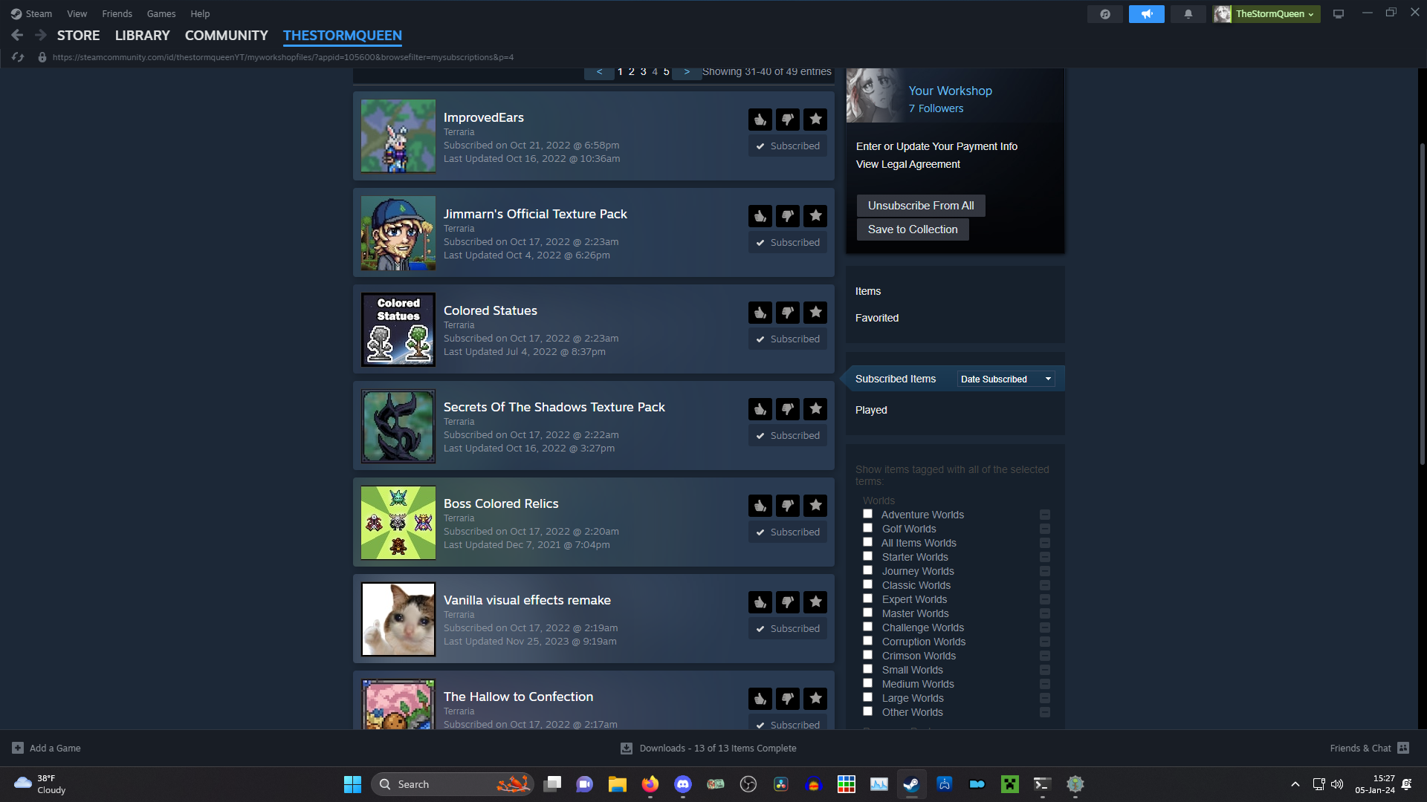Favorite Colored Statues with star icon
The width and height of the screenshot is (1427, 802).
coord(815,313)
